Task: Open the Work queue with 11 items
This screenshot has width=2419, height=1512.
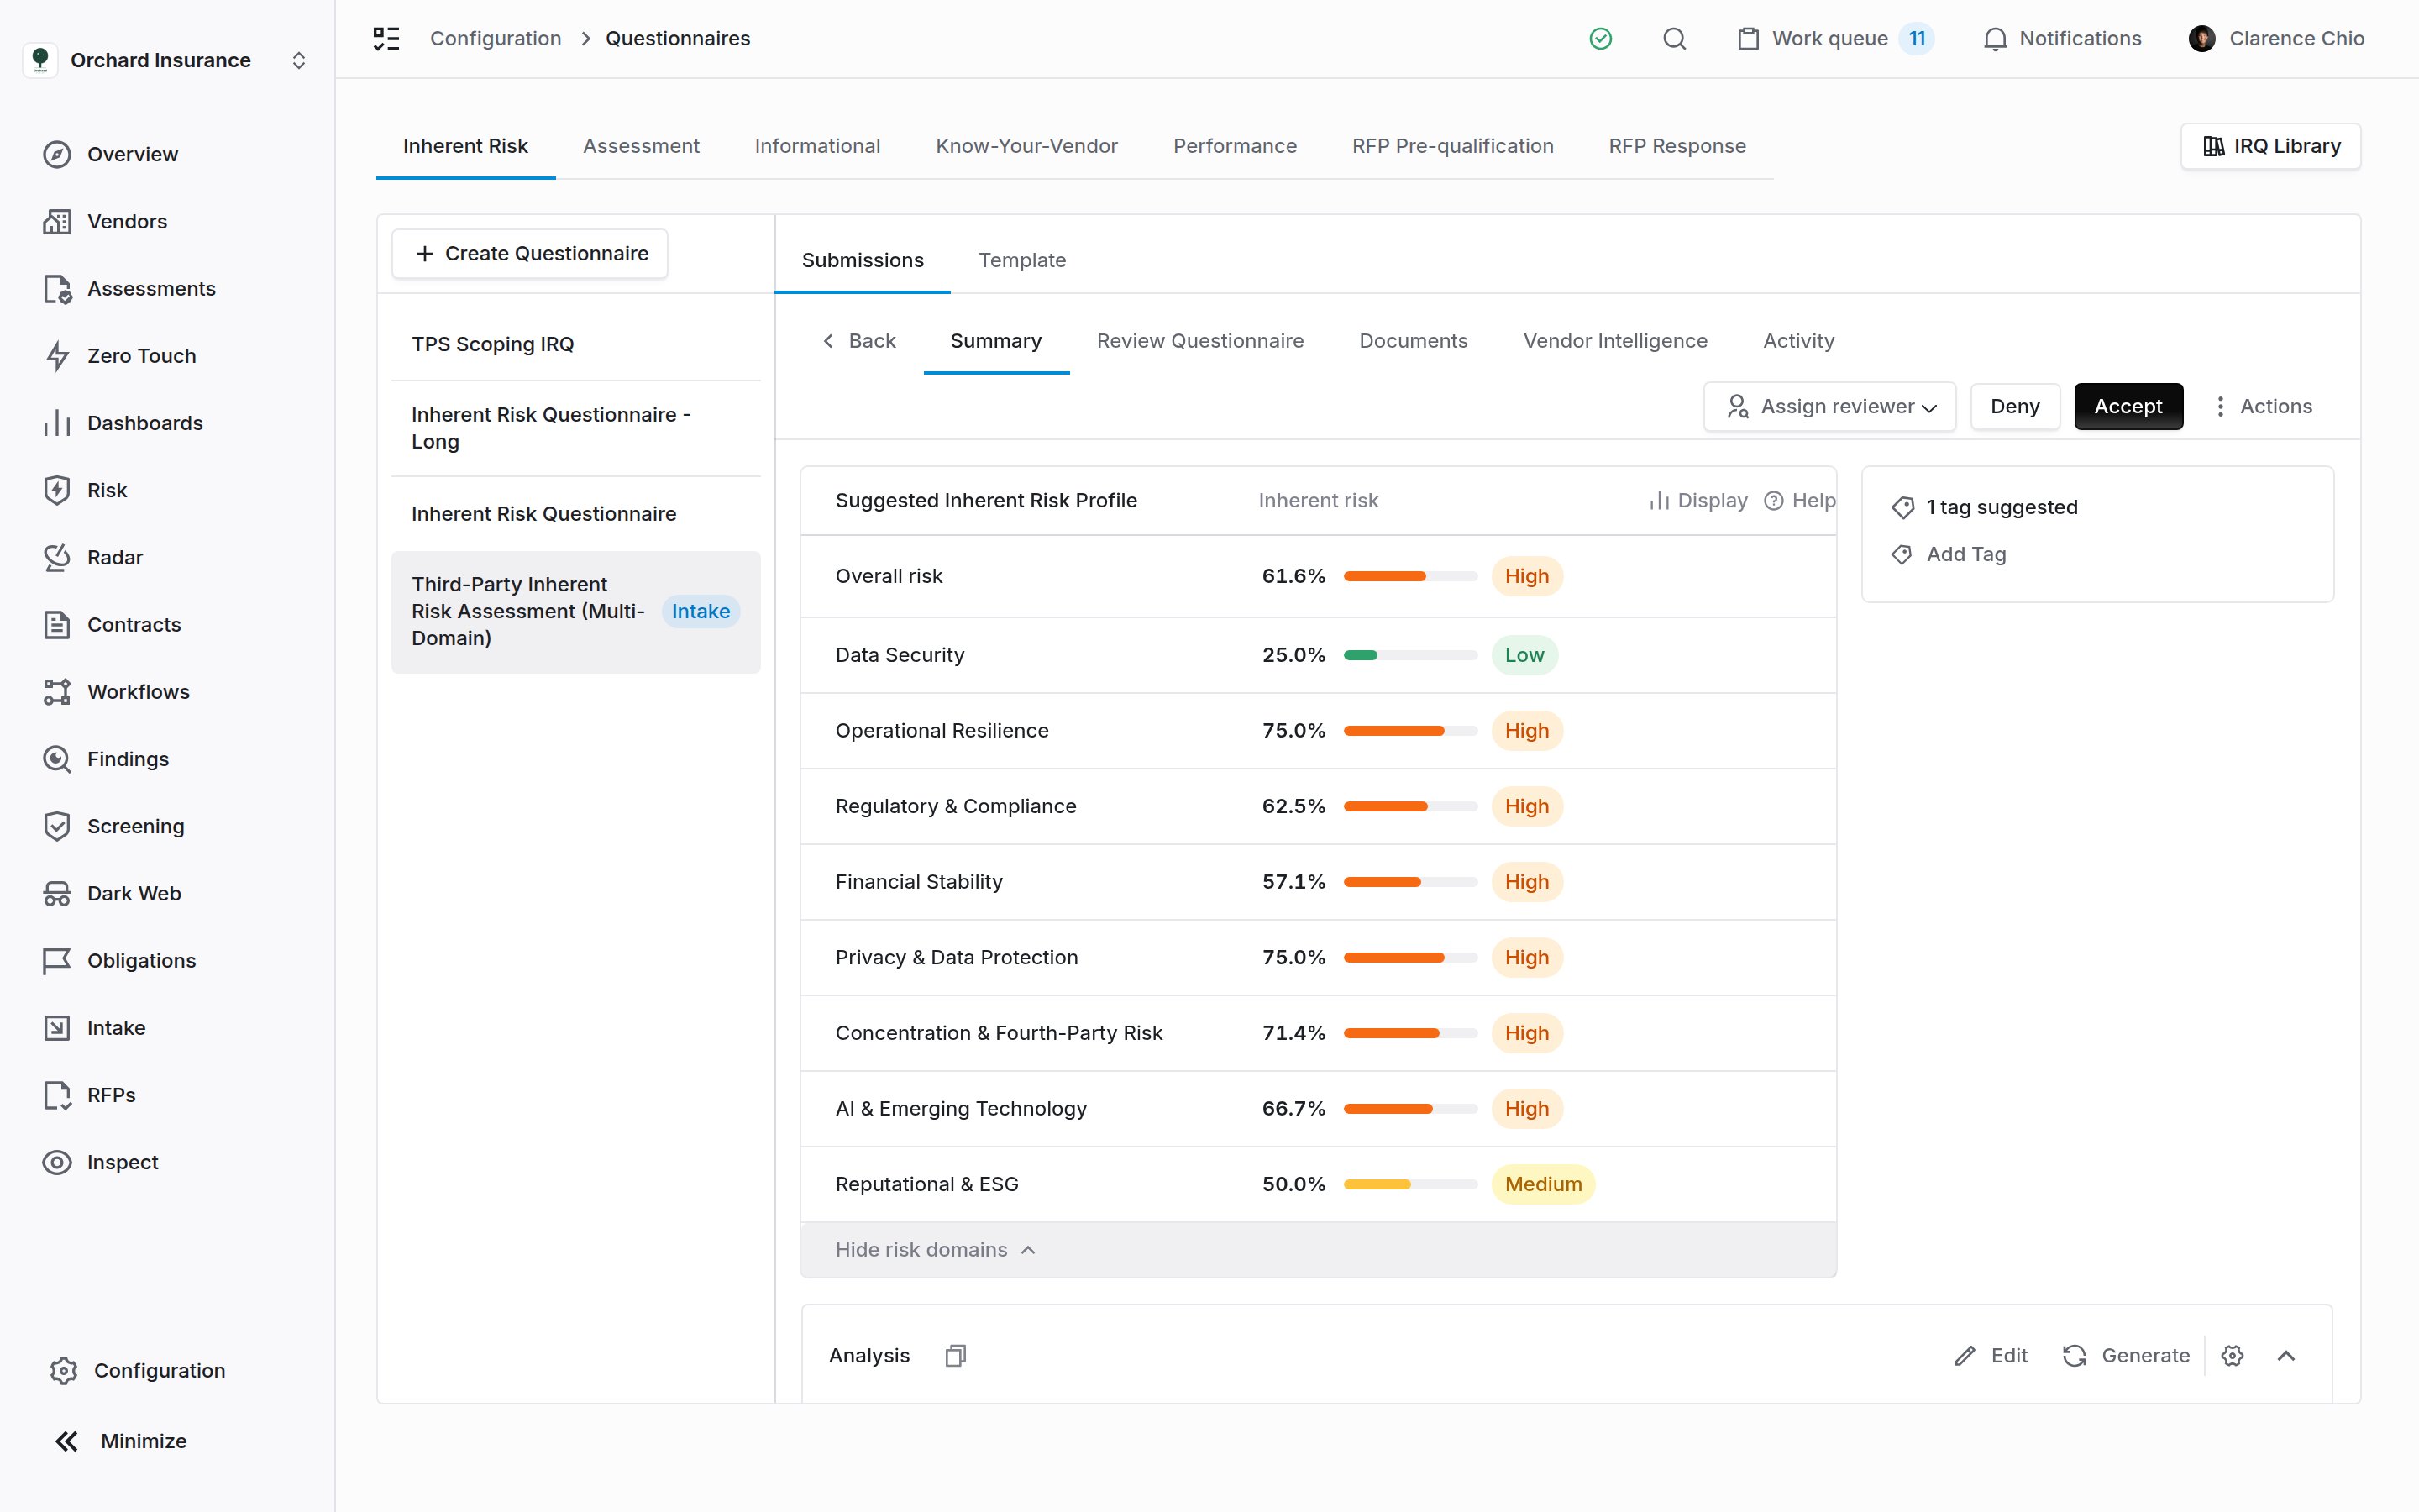Action: tap(1835, 39)
